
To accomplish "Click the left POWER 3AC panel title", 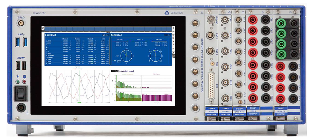I will point(52,35).
